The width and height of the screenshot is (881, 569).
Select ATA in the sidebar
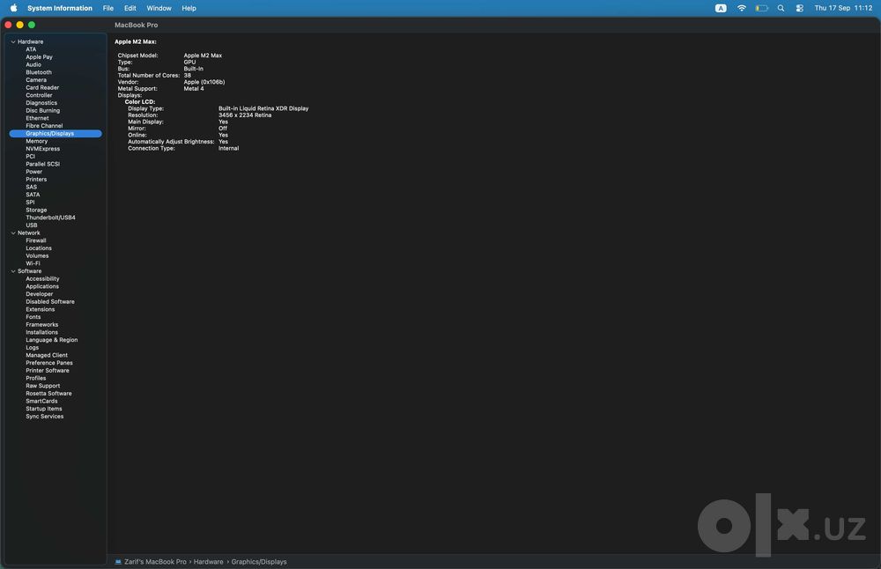coord(31,49)
